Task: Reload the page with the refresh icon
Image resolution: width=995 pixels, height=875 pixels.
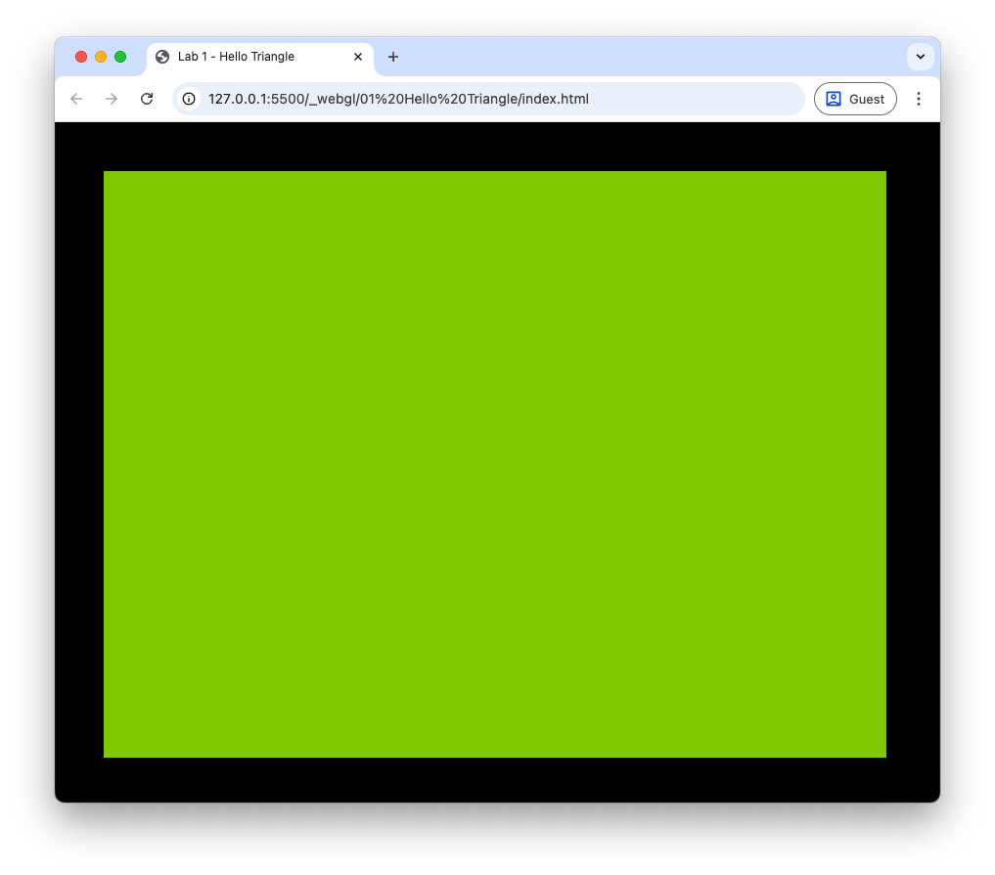Action: click(x=147, y=99)
